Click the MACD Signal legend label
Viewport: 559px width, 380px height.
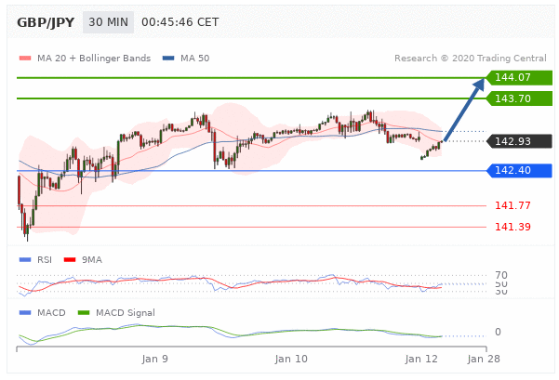point(126,313)
